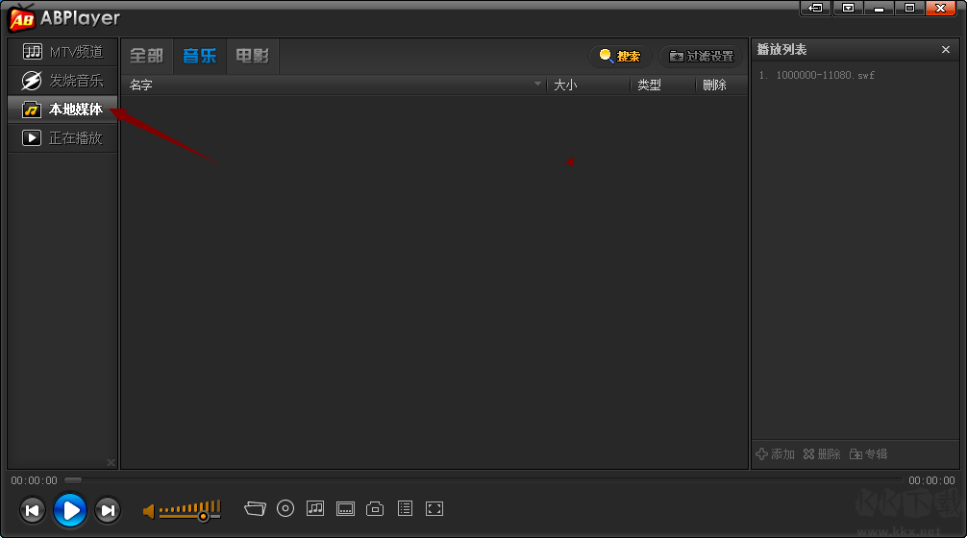
Task: Close the 播放列表 panel
Action: (945, 50)
